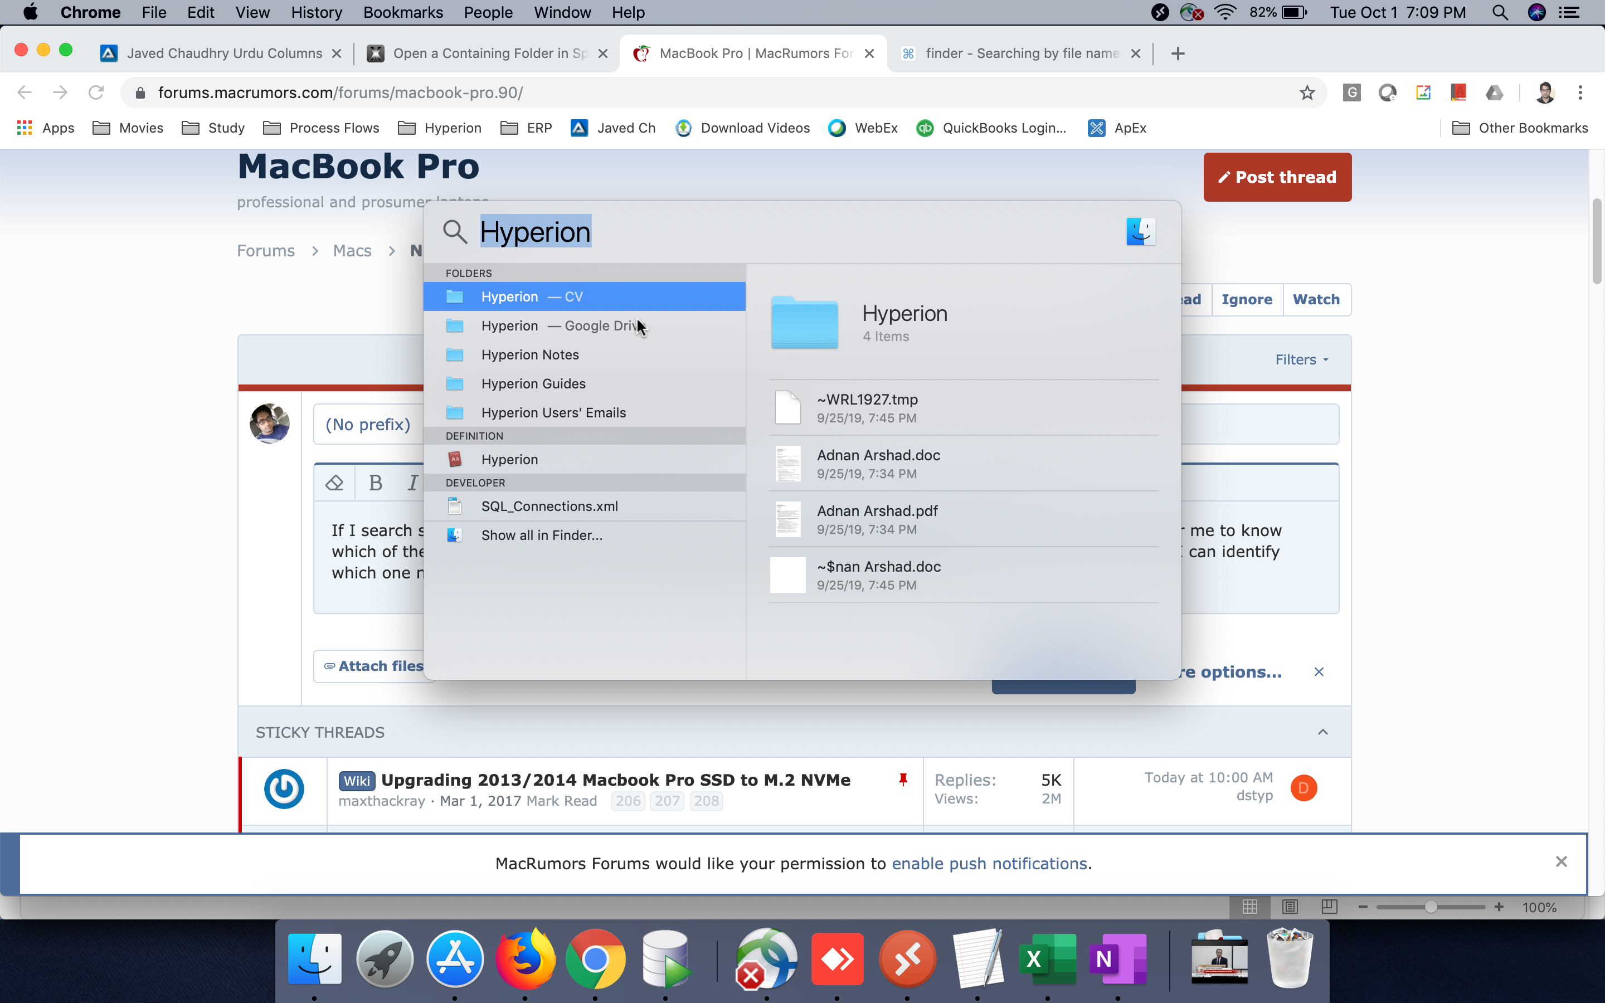Open TextEdit notepad icon in Dock
Screen dimensions: 1605x1003
pyautogui.click(x=977, y=958)
